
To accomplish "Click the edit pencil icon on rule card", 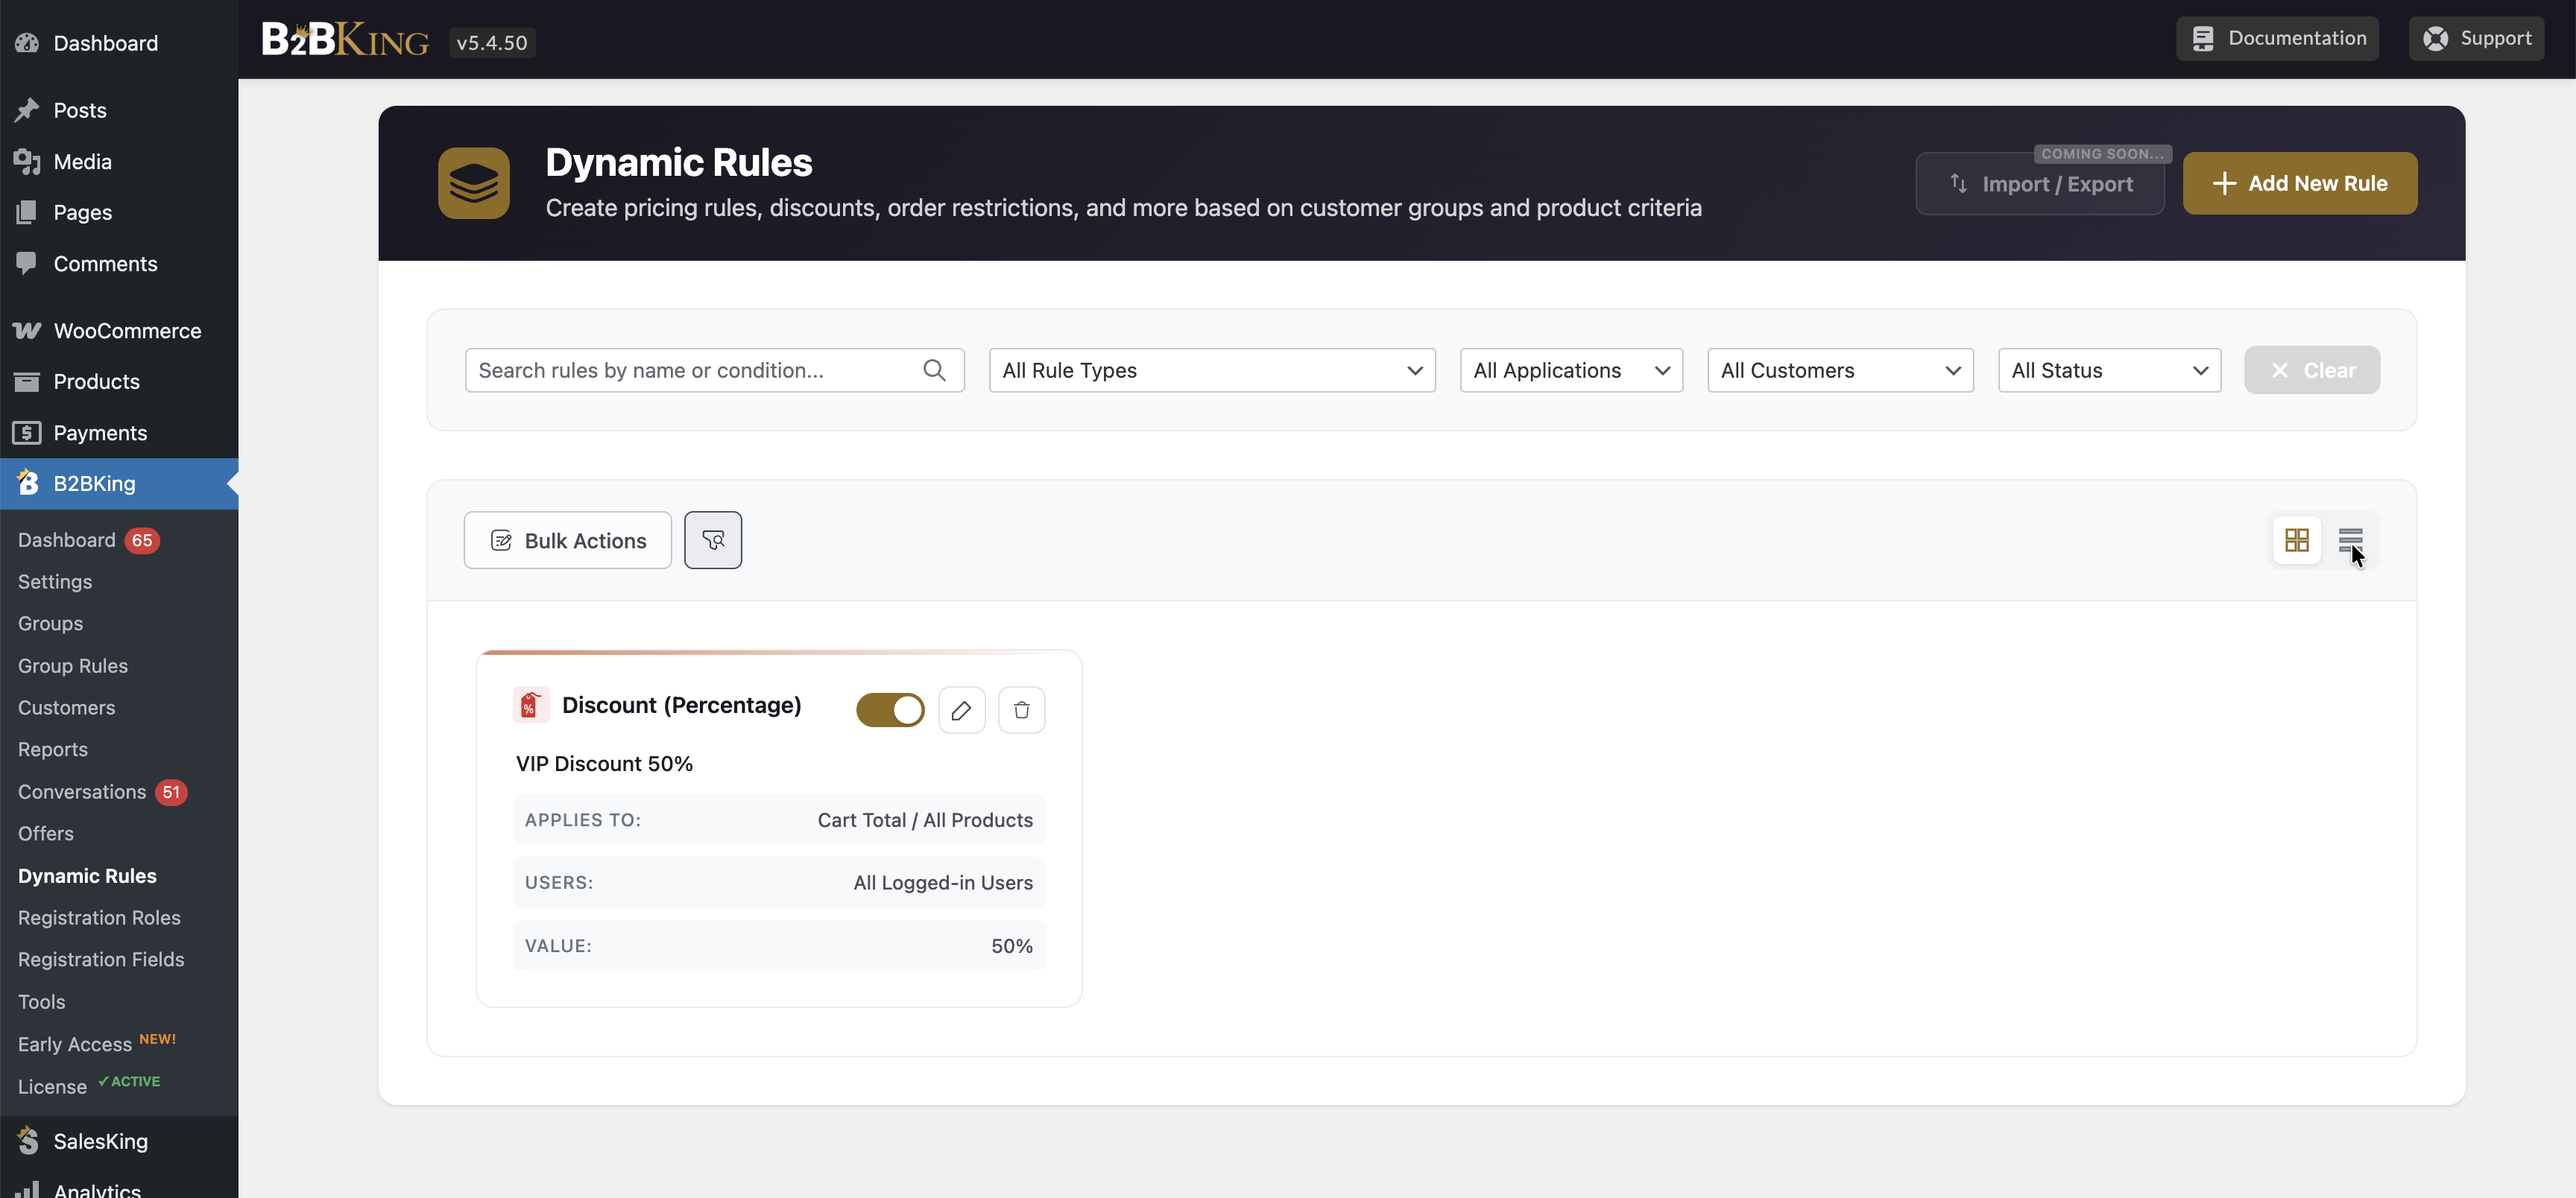I will pos(961,711).
